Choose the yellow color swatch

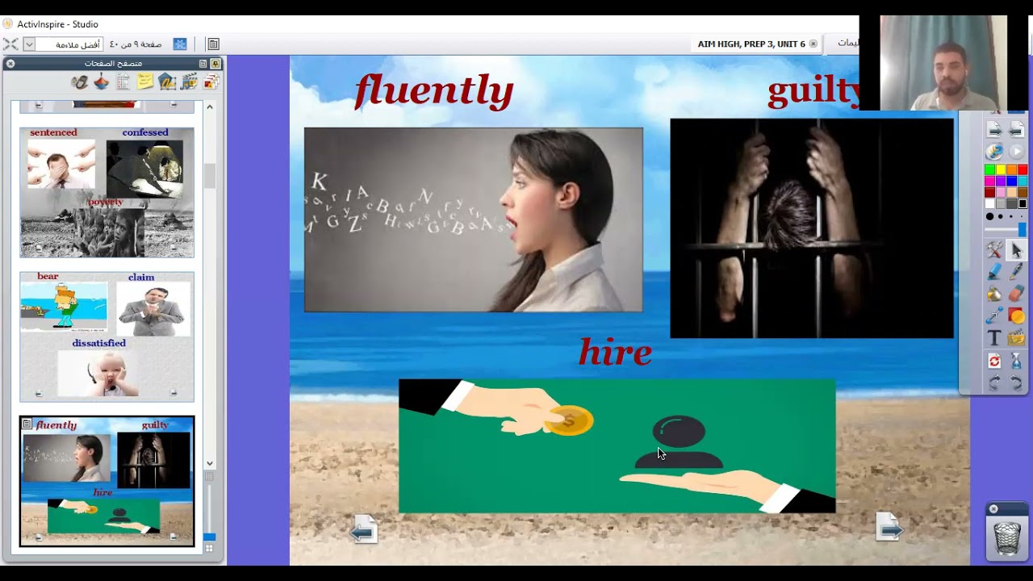1001,169
